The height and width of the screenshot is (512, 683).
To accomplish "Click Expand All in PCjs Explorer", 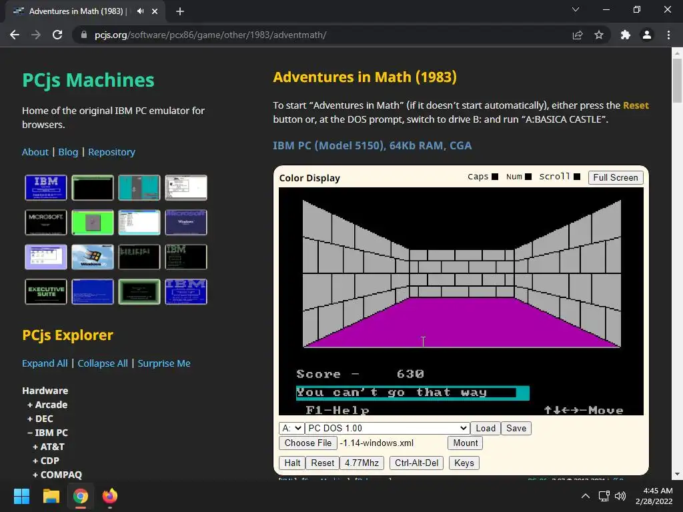I will pyautogui.click(x=45, y=363).
